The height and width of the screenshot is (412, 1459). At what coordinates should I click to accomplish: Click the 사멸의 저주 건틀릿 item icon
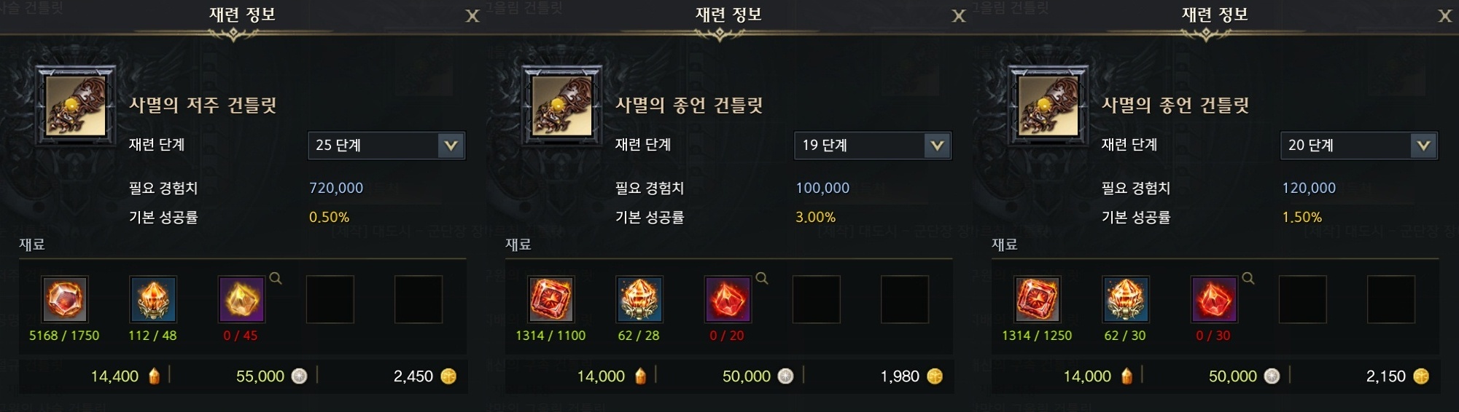(76, 106)
